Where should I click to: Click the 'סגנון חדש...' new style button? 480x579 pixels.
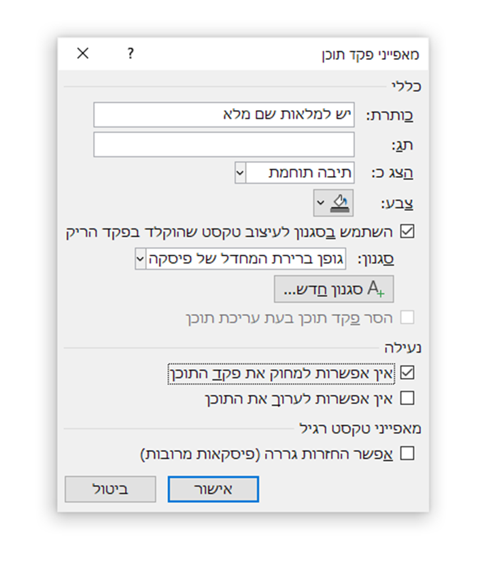pyautogui.click(x=334, y=289)
